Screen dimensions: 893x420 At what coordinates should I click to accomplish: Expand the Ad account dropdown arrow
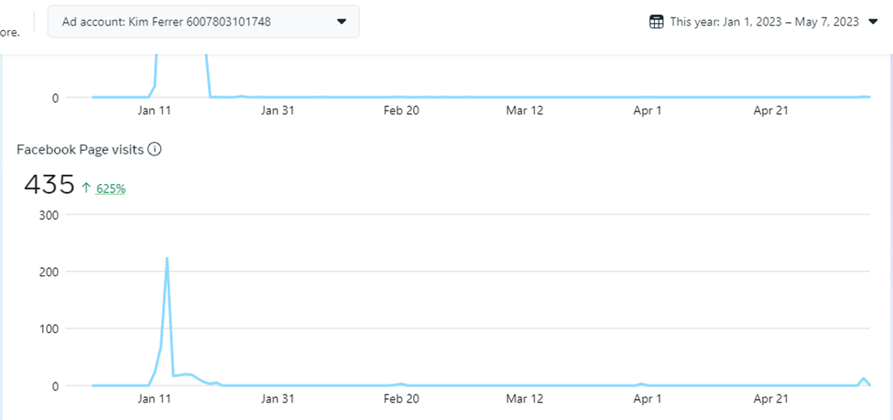tap(342, 21)
